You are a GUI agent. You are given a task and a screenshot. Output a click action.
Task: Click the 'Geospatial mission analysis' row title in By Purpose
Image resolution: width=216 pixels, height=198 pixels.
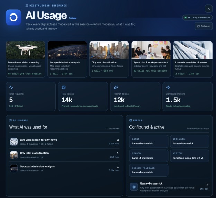[37, 166]
